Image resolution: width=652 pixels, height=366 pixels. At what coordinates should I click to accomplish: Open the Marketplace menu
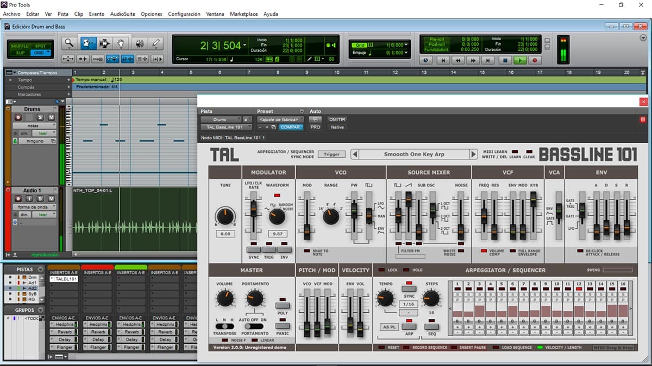[244, 14]
